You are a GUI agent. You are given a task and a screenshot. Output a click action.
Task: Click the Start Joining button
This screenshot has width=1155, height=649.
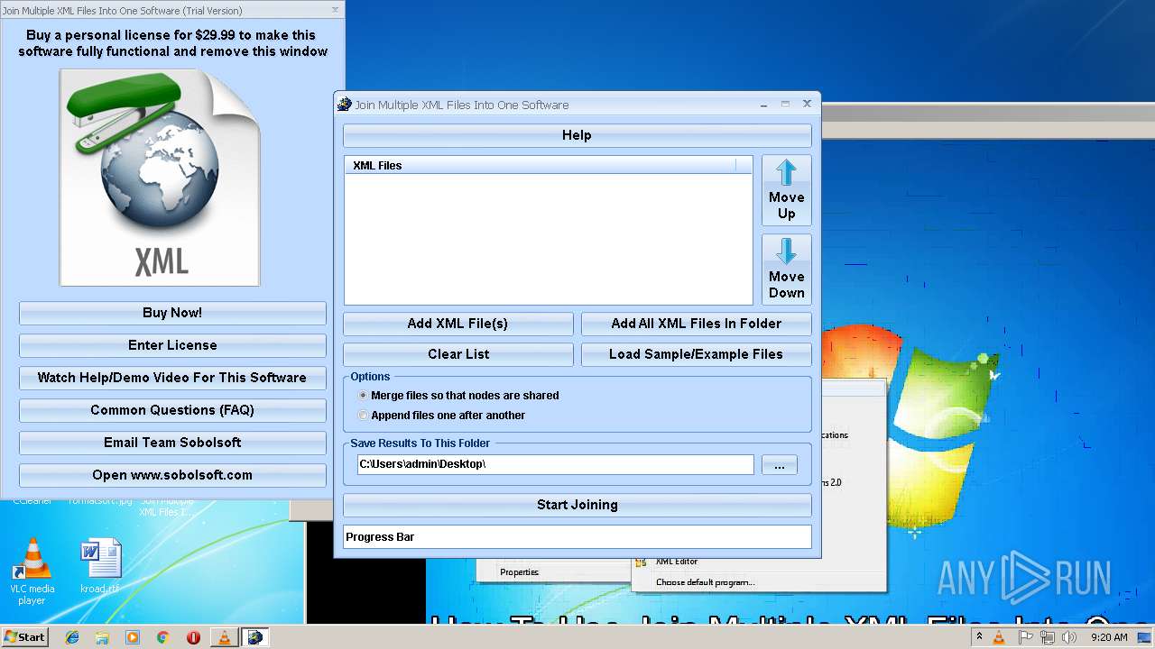[x=577, y=505]
